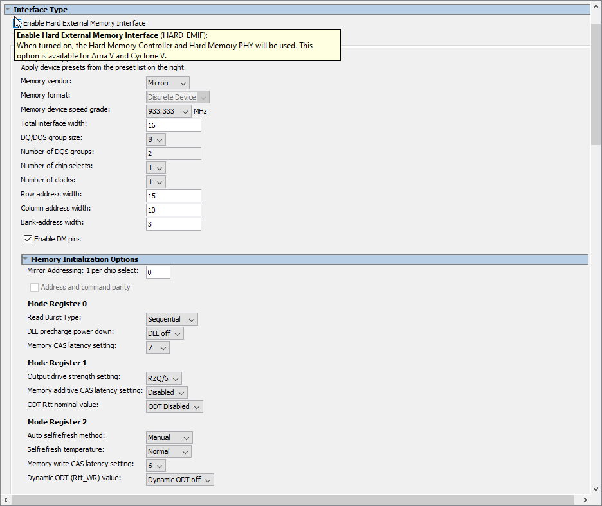Screen dimensions: 602x506
Task: Collapse the Memory Initialization Options section
Action: [x=25, y=259]
